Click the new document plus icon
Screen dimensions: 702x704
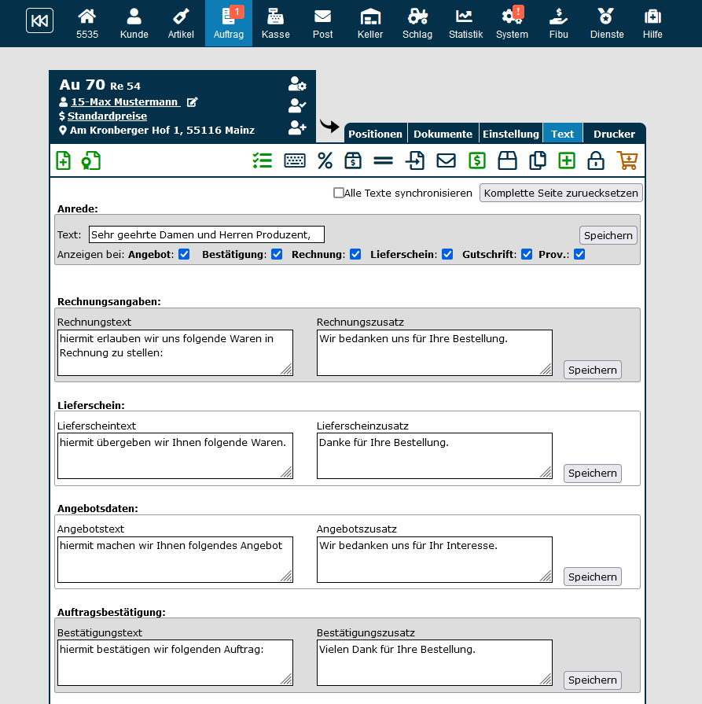click(64, 161)
